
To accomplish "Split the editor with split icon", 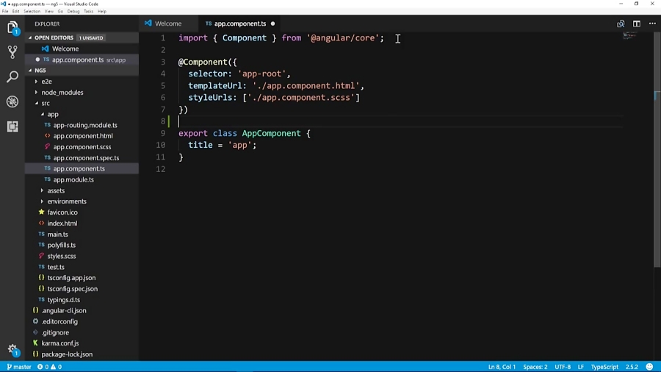I will [x=637, y=24].
